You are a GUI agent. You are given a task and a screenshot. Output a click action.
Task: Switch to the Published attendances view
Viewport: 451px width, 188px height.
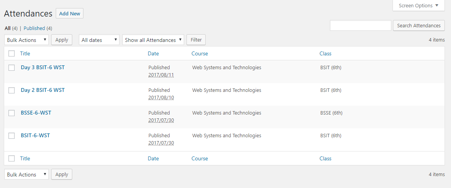(x=34, y=28)
